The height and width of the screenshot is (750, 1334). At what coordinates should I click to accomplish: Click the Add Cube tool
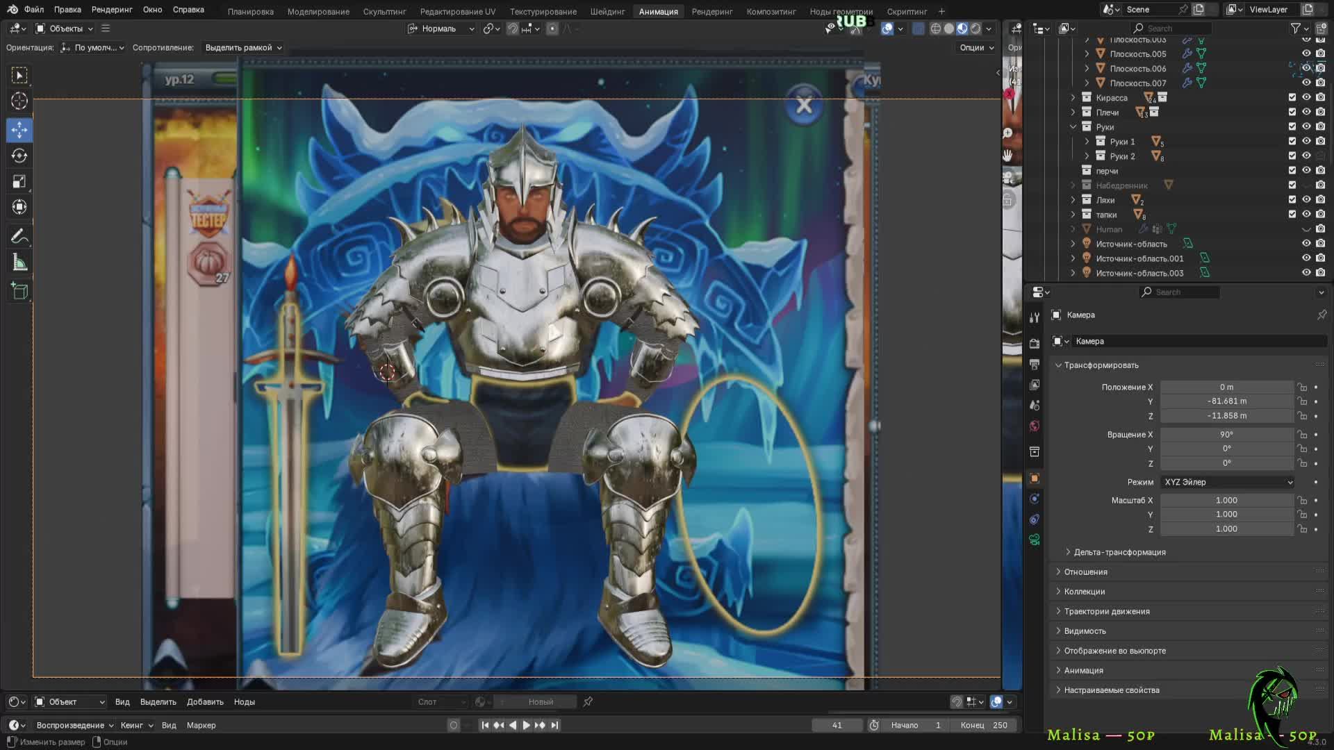[19, 291]
